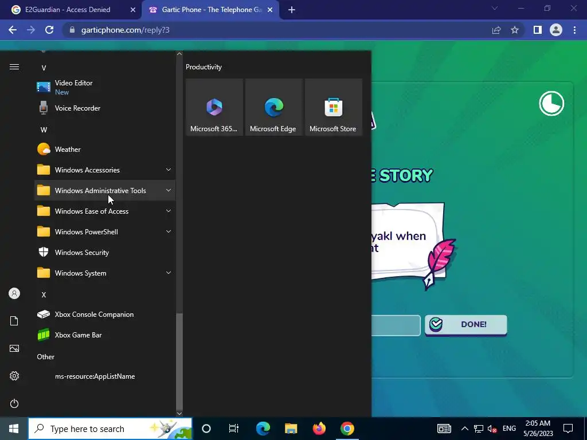Open Cortana circle on taskbar
This screenshot has width=587, height=440.
(x=206, y=429)
